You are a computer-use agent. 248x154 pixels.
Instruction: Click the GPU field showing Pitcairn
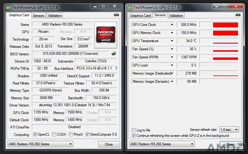coord(44,32)
